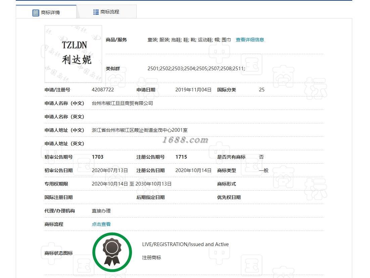Click the TZLDN 利达妮 trademark image
Screen dimensions: 370x278
click(74, 54)
